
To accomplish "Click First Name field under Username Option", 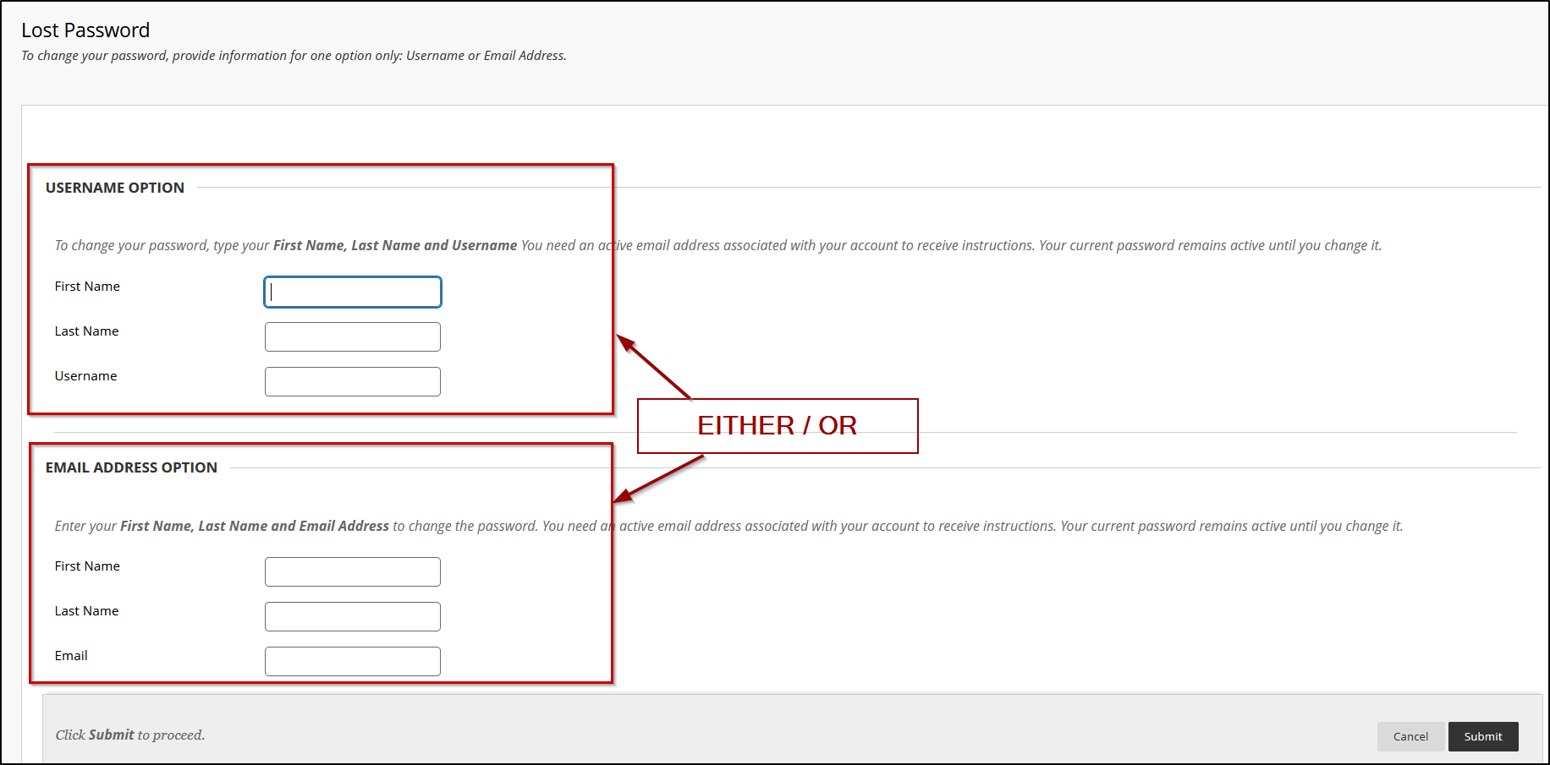I will click(352, 292).
